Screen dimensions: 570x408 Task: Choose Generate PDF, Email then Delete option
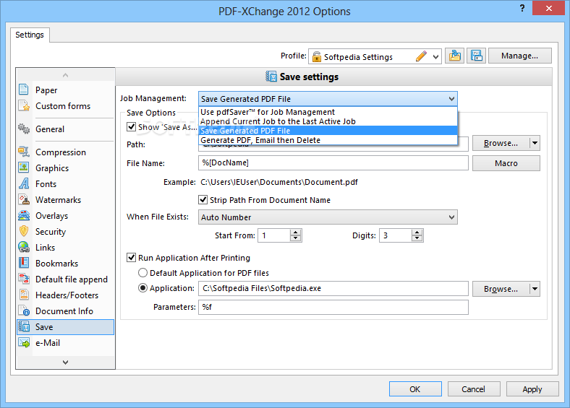pos(260,140)
